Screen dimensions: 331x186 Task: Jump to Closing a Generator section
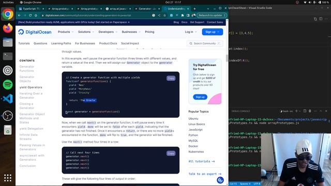point(26,106)
